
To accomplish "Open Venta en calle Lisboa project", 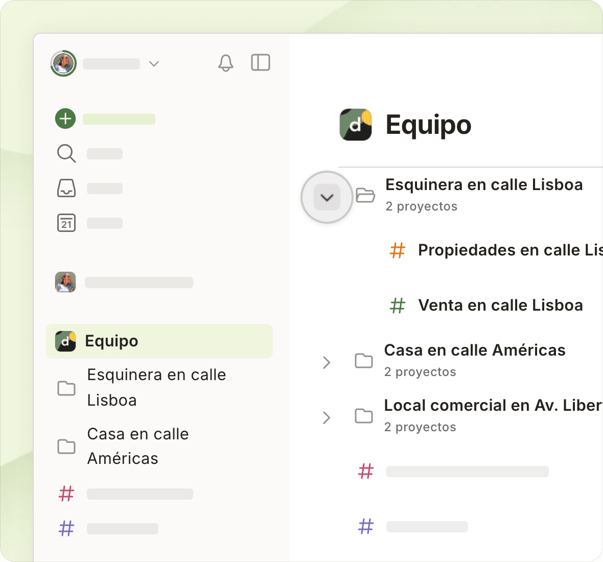I will [x=501, y=306].
